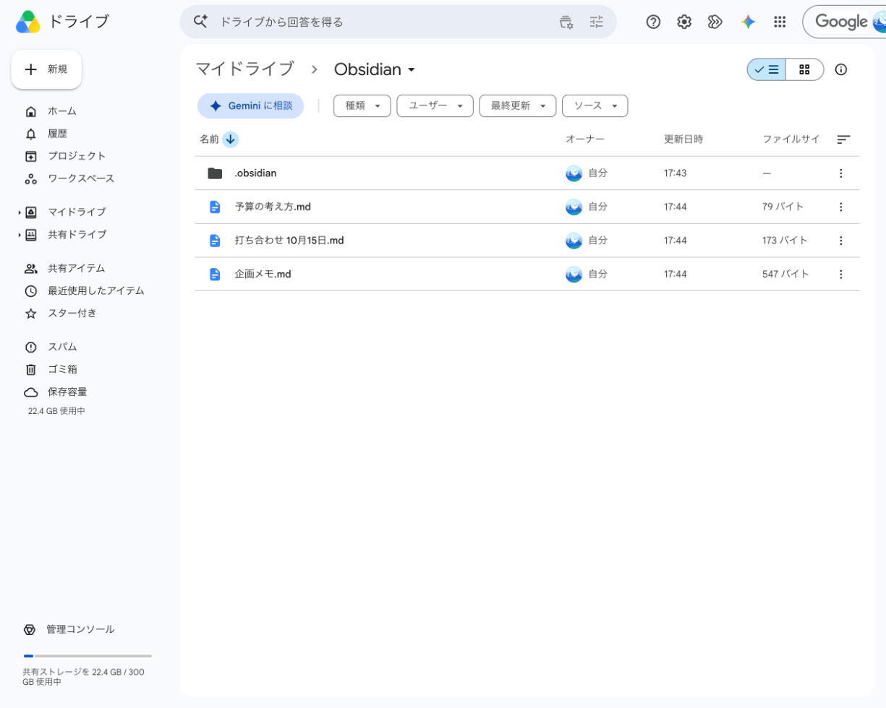The image size is (886, 708).
Task: Open the Google apps grid icon
Action: tap(780, 22)
